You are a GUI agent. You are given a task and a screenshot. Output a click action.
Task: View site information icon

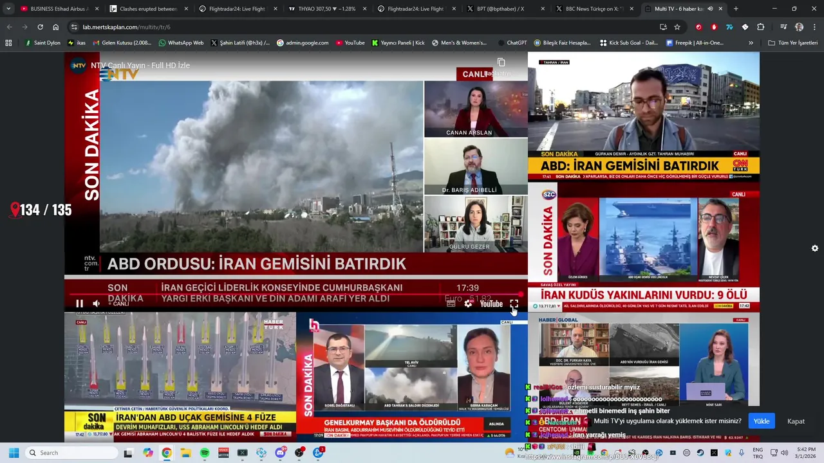pos(73,27)
